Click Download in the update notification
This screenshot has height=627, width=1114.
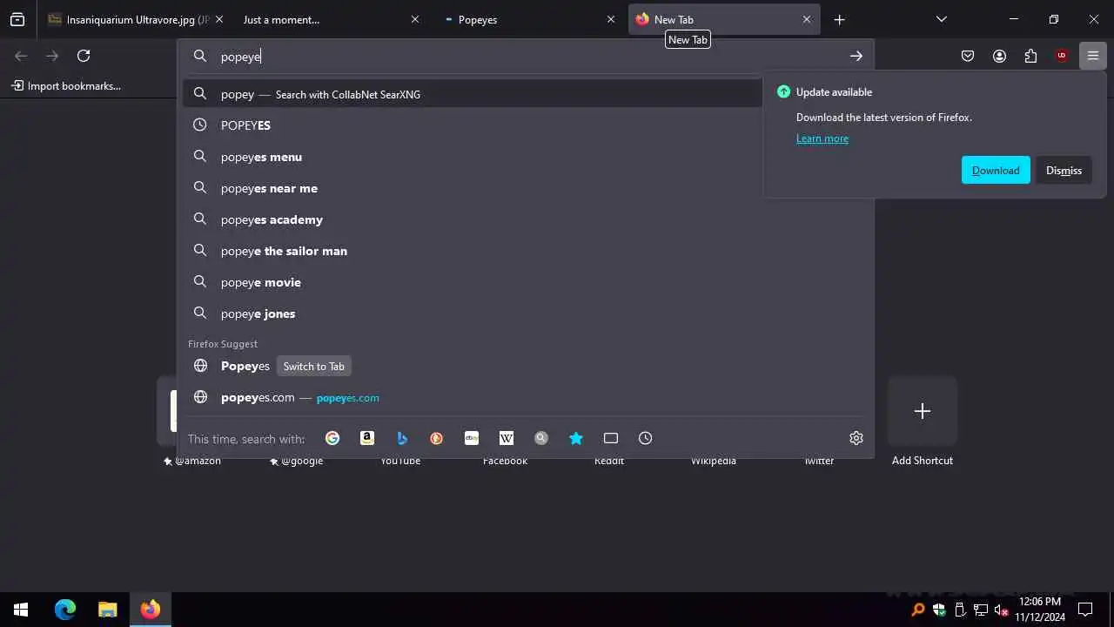(x=996, y=171)
